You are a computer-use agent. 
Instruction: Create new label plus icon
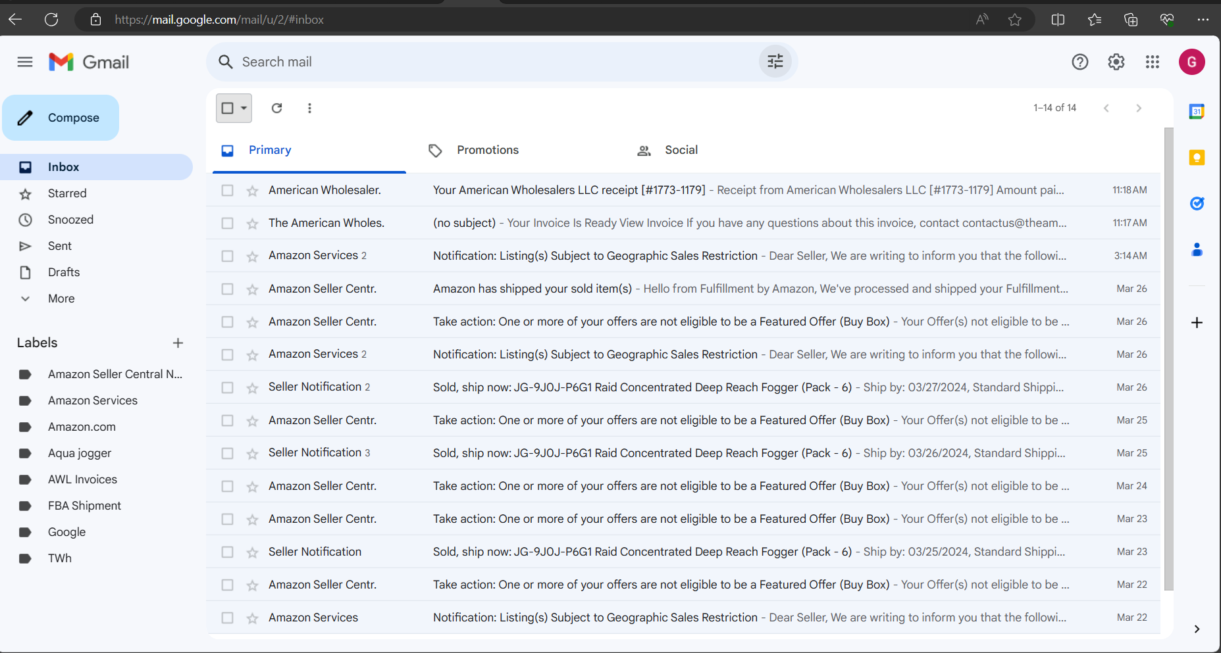coord(178,343)
